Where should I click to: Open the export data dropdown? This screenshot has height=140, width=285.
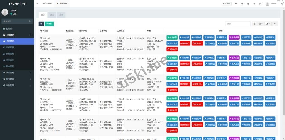[268, 24]
